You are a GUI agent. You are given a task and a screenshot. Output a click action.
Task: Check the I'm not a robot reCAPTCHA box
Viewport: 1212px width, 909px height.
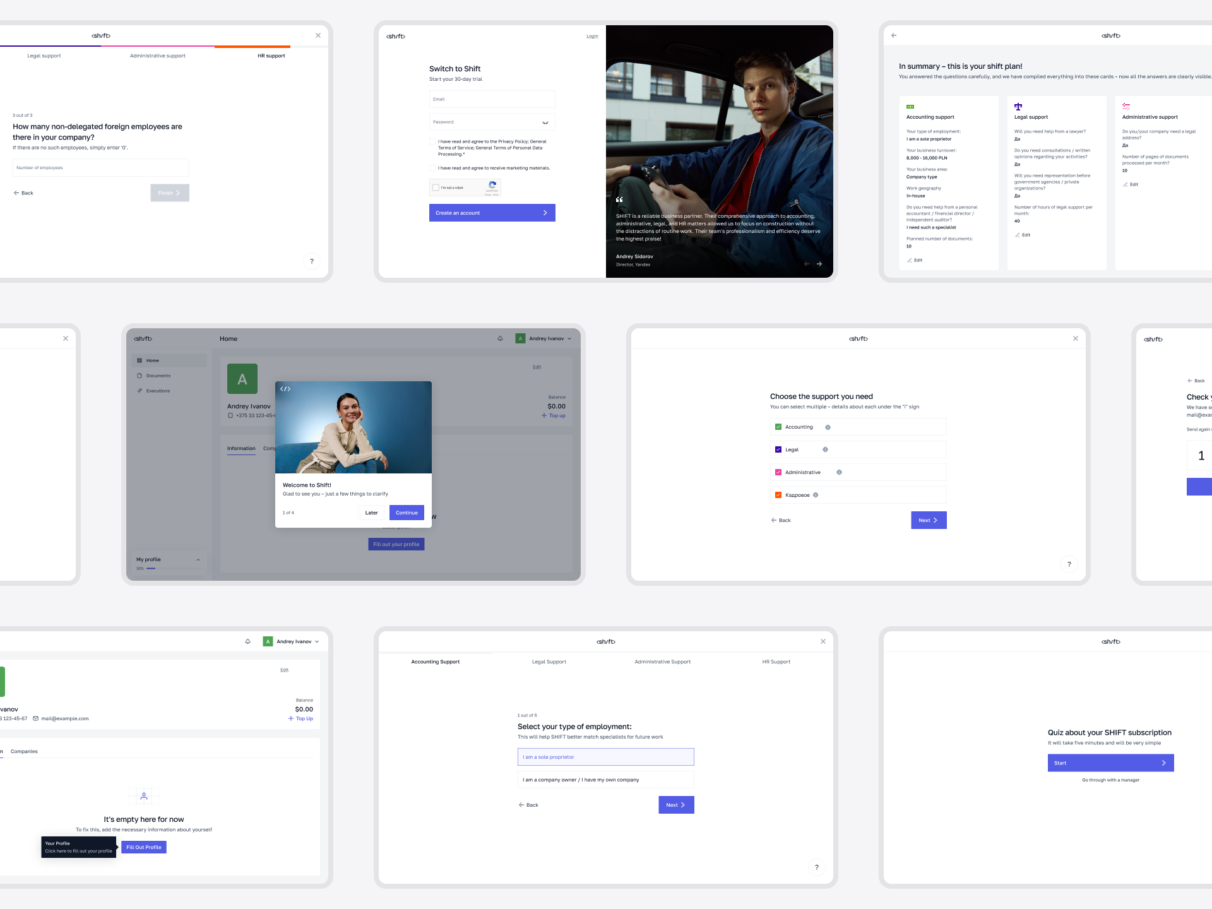coord(436,187)
